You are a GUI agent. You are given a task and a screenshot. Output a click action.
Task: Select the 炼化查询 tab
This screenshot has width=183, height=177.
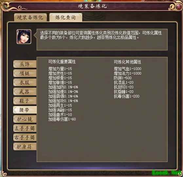click(x=66, y=17)
